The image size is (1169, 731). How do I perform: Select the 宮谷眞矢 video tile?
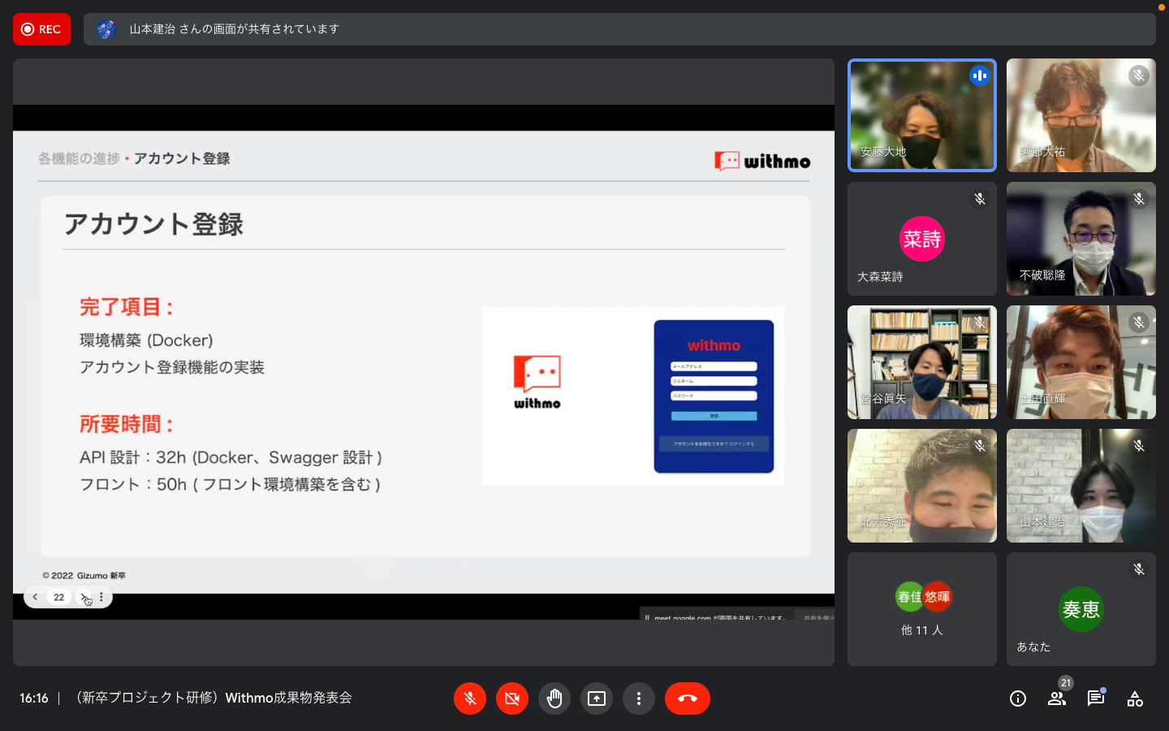[x=922, y=362]
